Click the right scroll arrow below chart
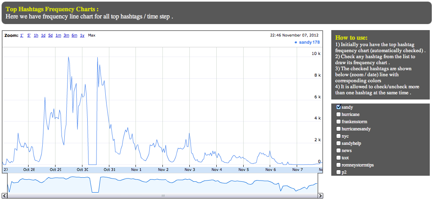This screenshot has height=201, width=433. click(x=320, y=196)
